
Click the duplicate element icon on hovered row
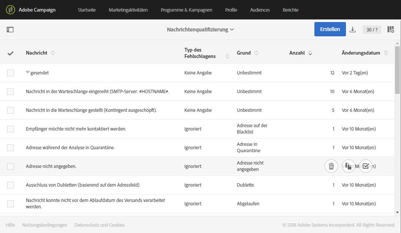point(349,166)
